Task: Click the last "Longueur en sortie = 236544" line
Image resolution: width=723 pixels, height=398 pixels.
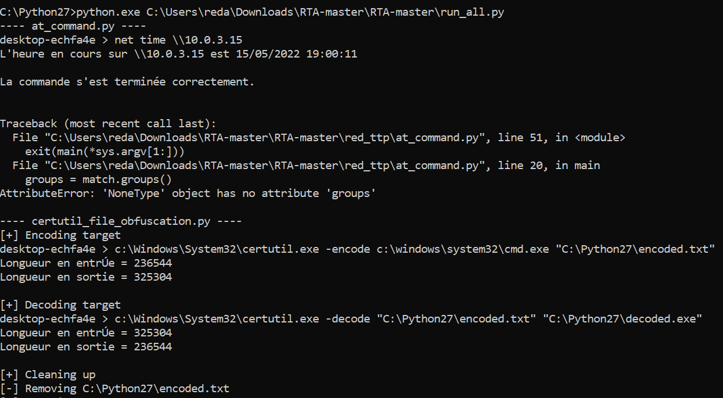Action: point(86,347)
